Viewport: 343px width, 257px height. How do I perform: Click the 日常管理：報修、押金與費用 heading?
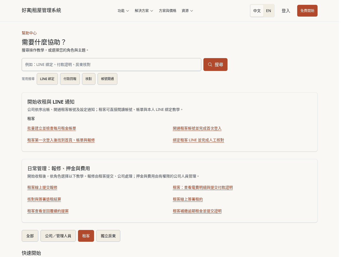59,169
